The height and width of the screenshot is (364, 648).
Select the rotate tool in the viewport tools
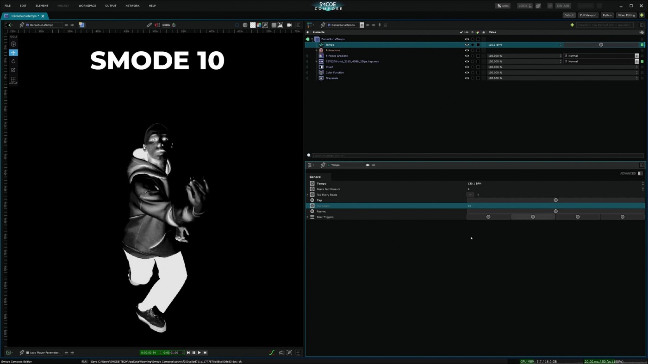pyautogui.click(x=13, y=61)
